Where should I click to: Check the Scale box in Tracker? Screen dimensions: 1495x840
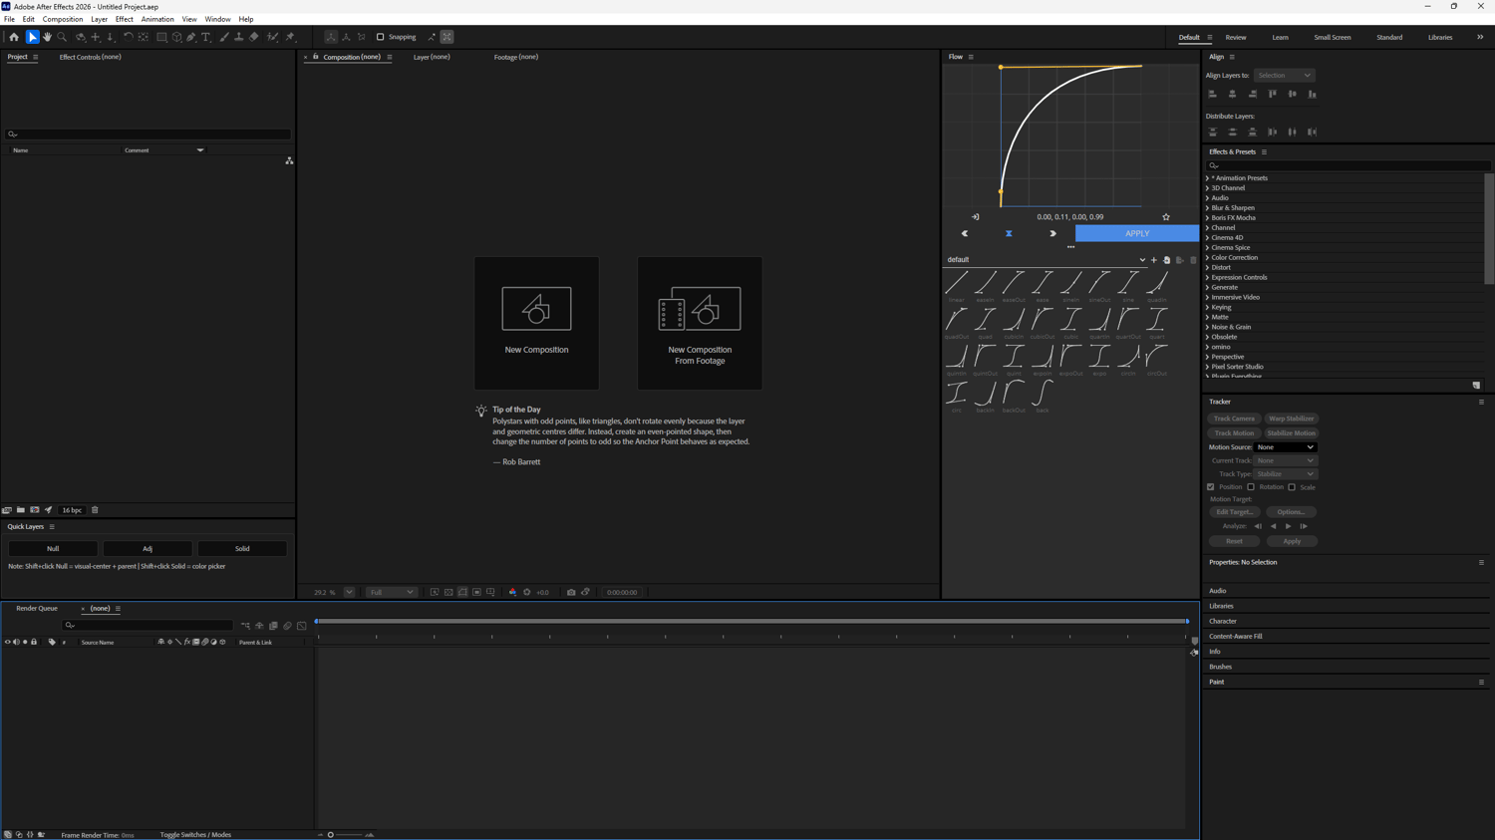(x=1292, y=487)
